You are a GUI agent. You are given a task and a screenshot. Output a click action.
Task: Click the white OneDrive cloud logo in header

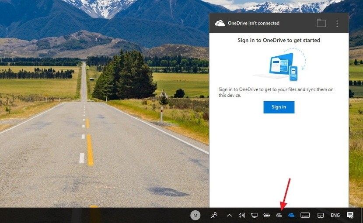point(220,23)
